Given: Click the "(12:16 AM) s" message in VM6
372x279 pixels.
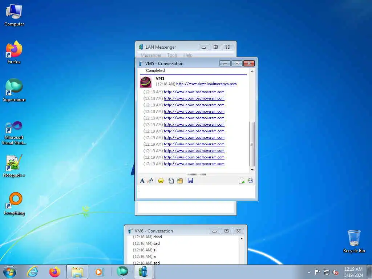Looking at the screenshot, I should 144,250.
